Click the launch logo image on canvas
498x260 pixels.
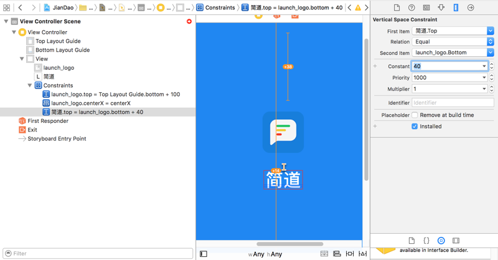(283, 132)
